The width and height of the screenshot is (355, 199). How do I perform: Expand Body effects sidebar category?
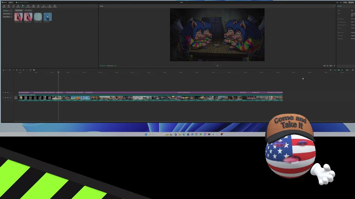[7, 17]
